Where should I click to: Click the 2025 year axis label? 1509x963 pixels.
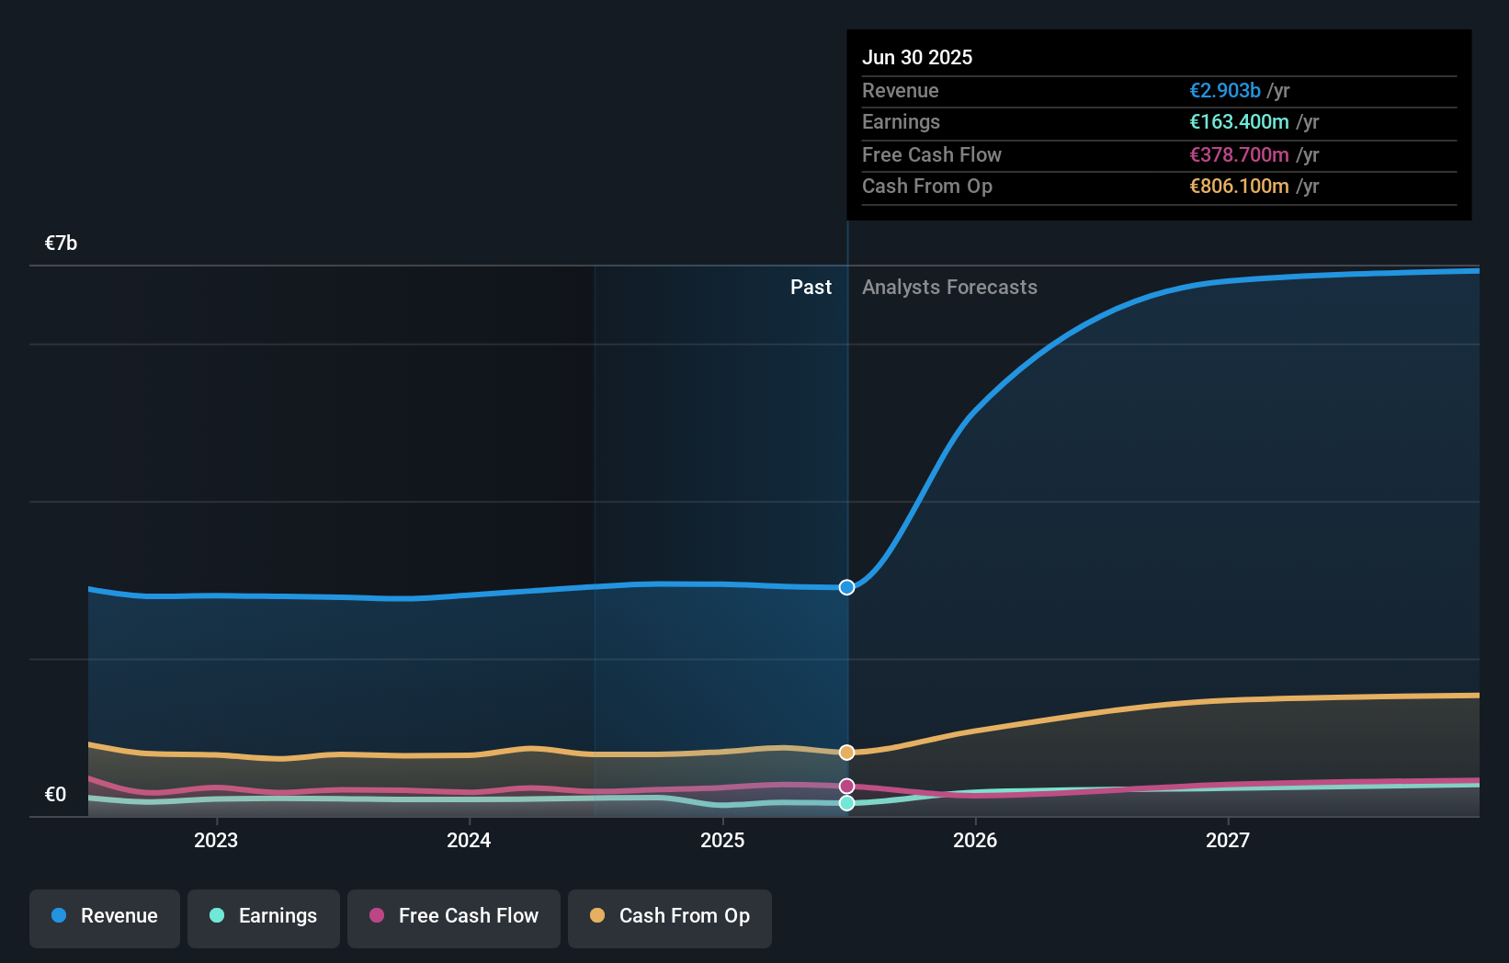pyautogui.click(x=722, y=840)
